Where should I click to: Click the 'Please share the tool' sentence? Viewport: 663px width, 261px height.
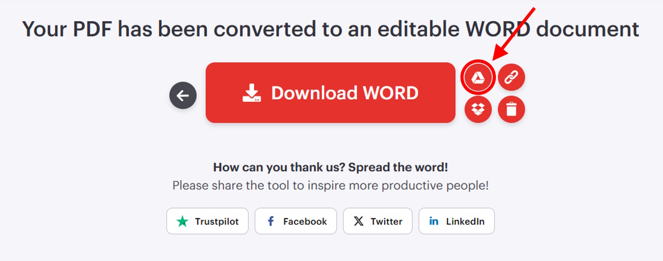click(x=330, y=186)
